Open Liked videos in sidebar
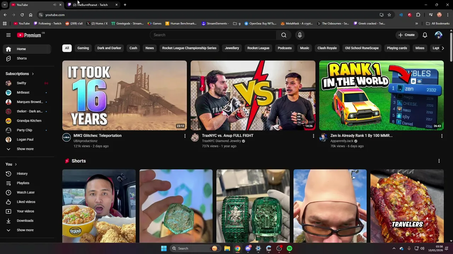 (27, 202)
